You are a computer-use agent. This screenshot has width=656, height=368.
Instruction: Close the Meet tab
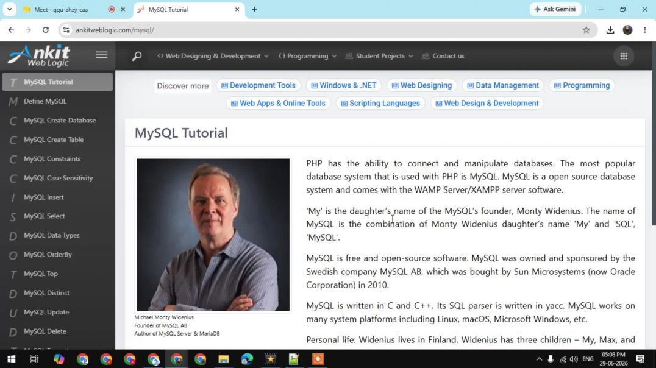[x=123, y=9]
